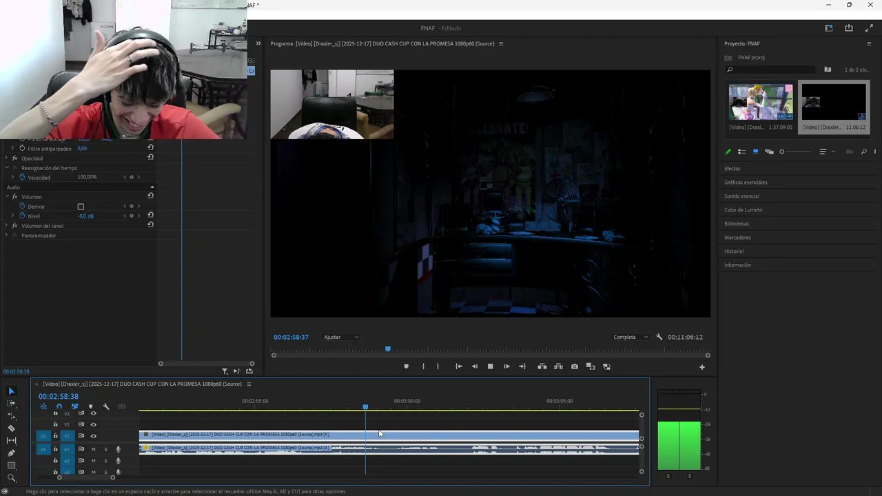Add marker in the Program monitor
Image resolution: width=882 pixels, height=496 pixels.
[406, 366]
